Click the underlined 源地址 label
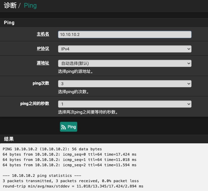 43,63
